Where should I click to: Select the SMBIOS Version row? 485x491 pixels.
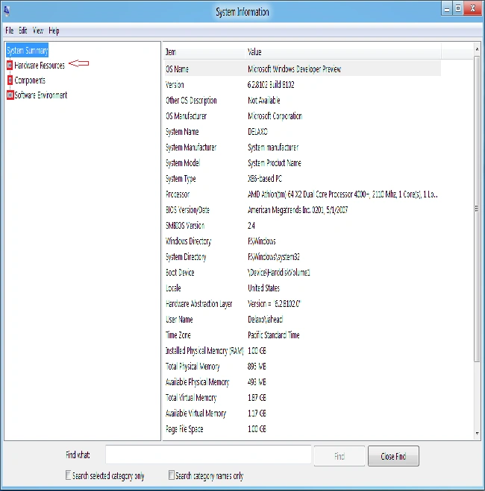[302, 226]
